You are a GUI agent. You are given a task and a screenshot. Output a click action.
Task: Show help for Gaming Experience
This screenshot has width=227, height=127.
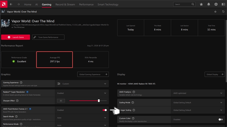point(21,83)
